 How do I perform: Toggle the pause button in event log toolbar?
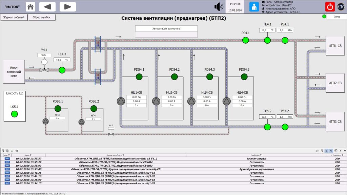click(326, 151)
